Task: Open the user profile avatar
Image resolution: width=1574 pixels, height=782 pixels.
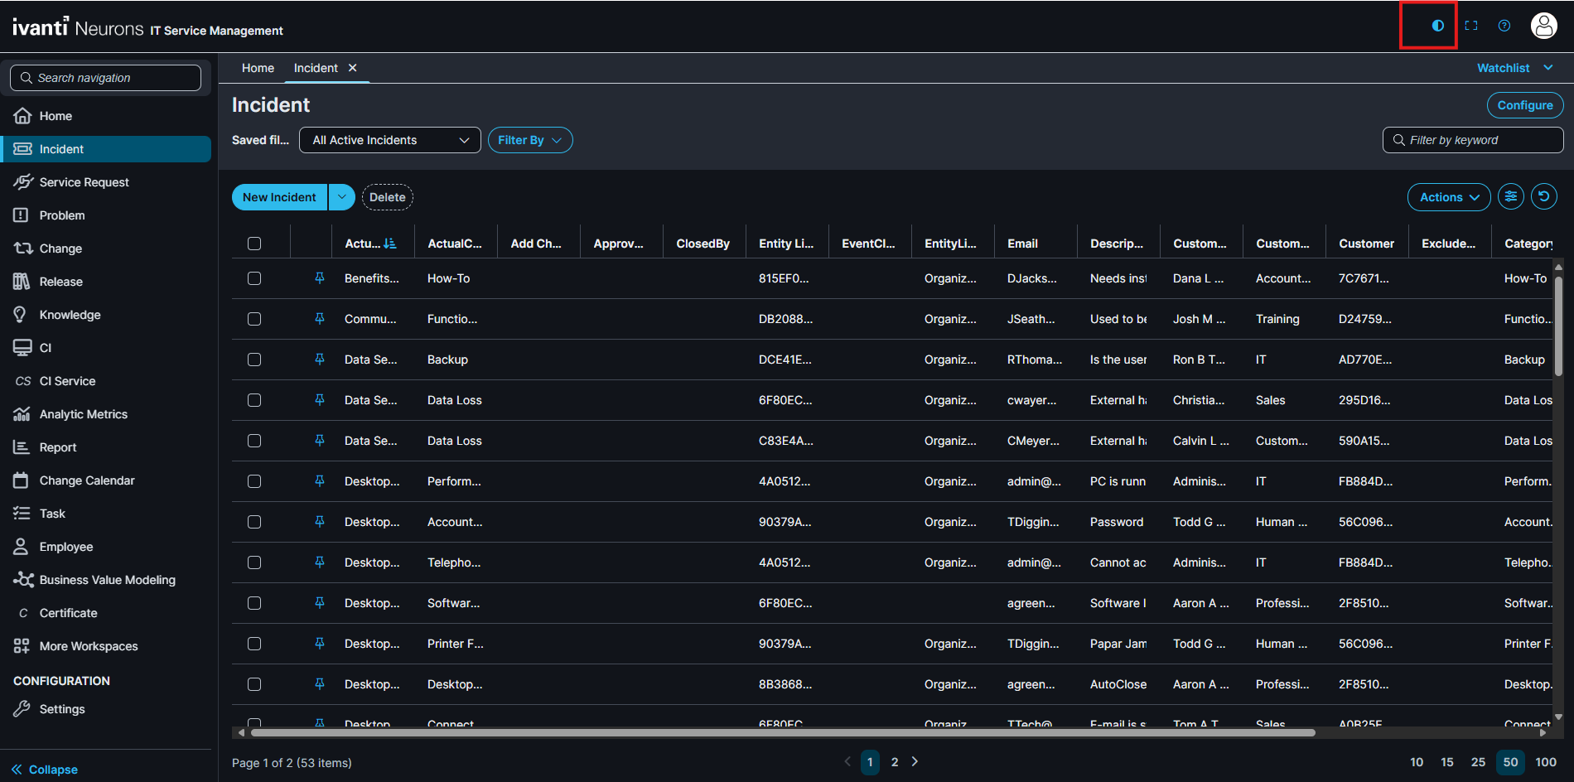Action: [x=1543, y=26]
